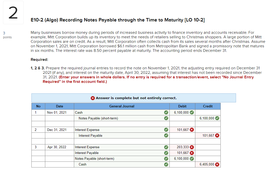Select the question number 2 box
The image size is (274, 175).
tap(13, 13)
